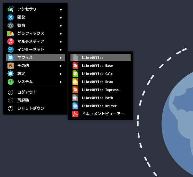Click the Multimedia (マルチメディア) music note icon

click(x=11, y=42)
